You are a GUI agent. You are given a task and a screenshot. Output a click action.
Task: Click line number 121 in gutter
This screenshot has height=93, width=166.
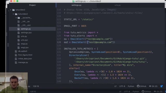pos(59,20)
